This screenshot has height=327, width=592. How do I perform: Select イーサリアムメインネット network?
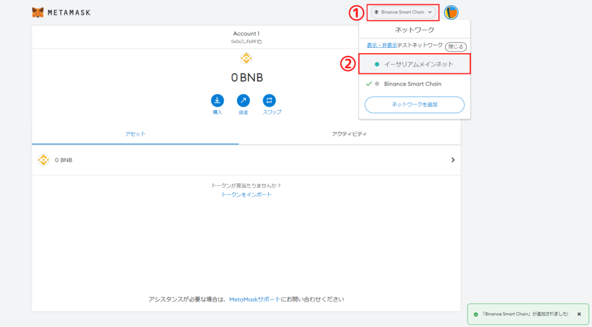414,65
